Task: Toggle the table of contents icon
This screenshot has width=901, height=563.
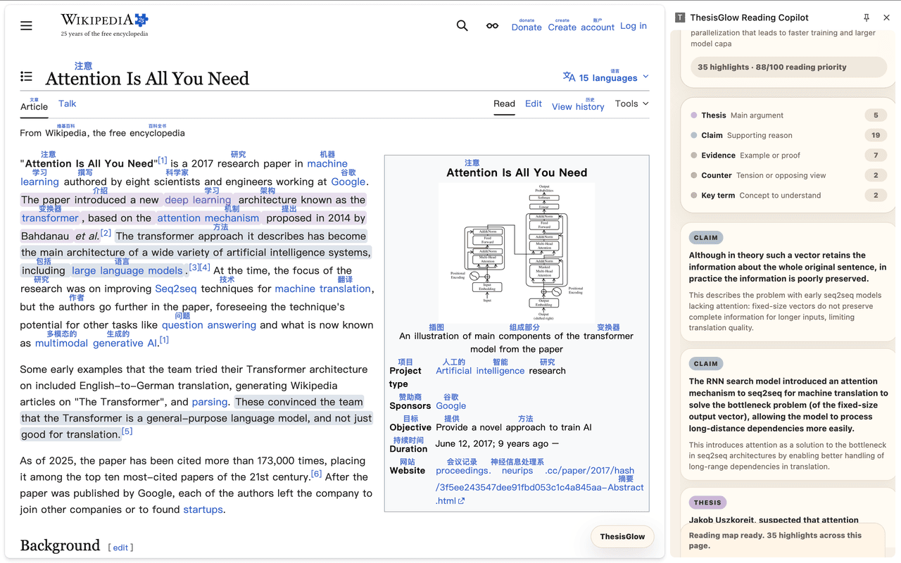Action: coord(26,76)
